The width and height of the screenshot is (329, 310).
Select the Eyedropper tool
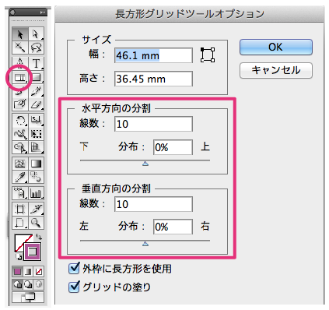(x=20, y=177)
